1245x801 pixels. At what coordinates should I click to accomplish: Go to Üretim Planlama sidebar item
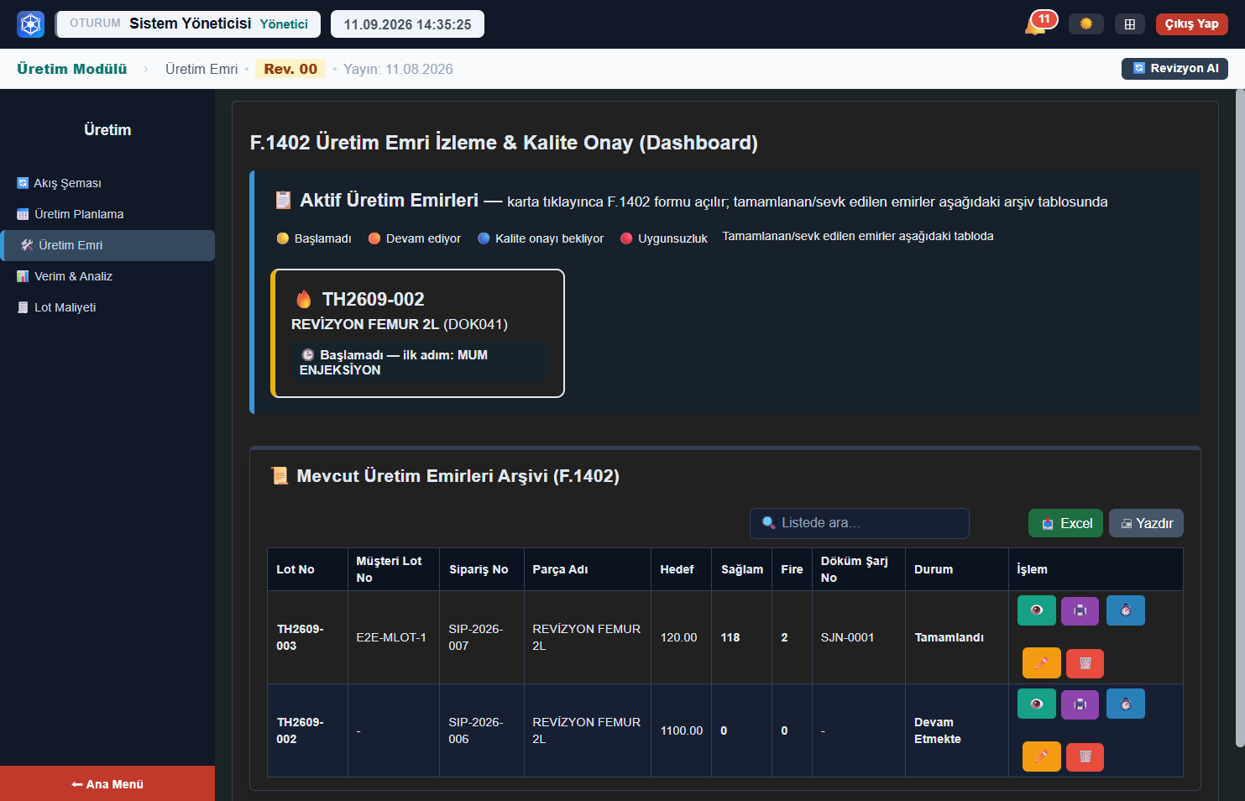click(107, 214)
